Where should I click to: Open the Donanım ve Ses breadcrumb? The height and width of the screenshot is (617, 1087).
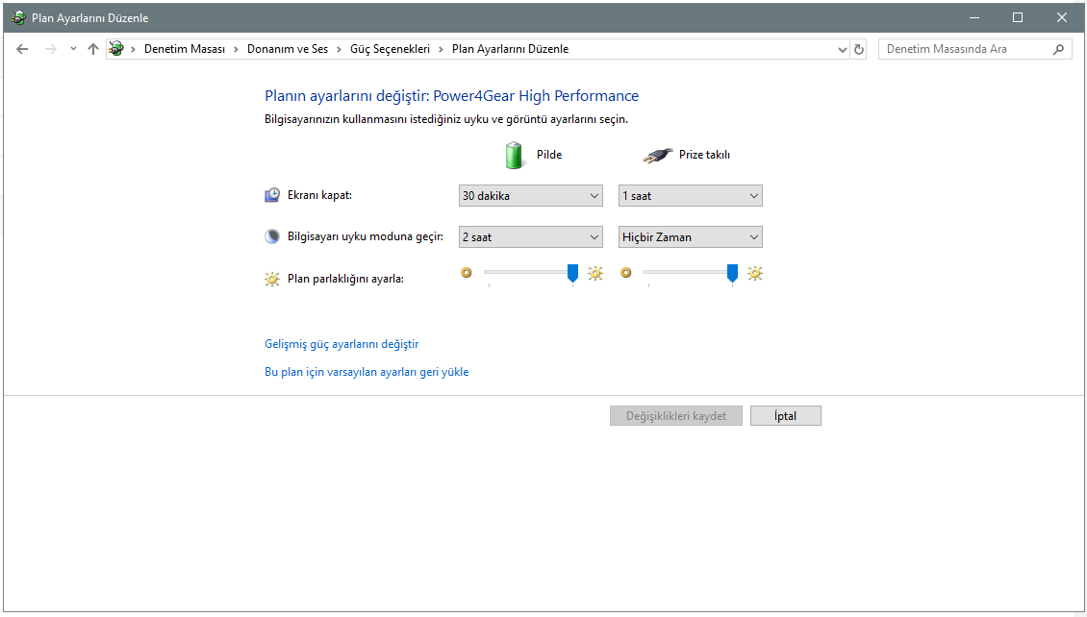click(288, 49)
